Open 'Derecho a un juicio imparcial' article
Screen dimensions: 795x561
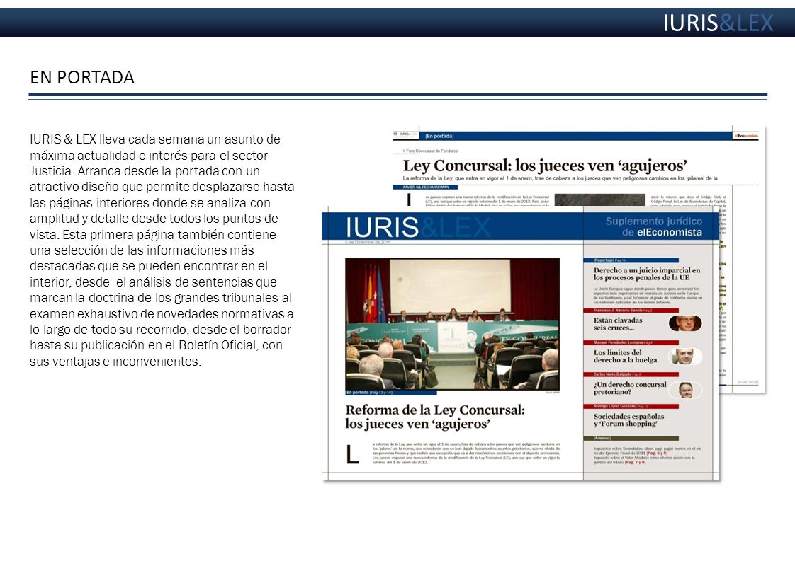point(646,274)
